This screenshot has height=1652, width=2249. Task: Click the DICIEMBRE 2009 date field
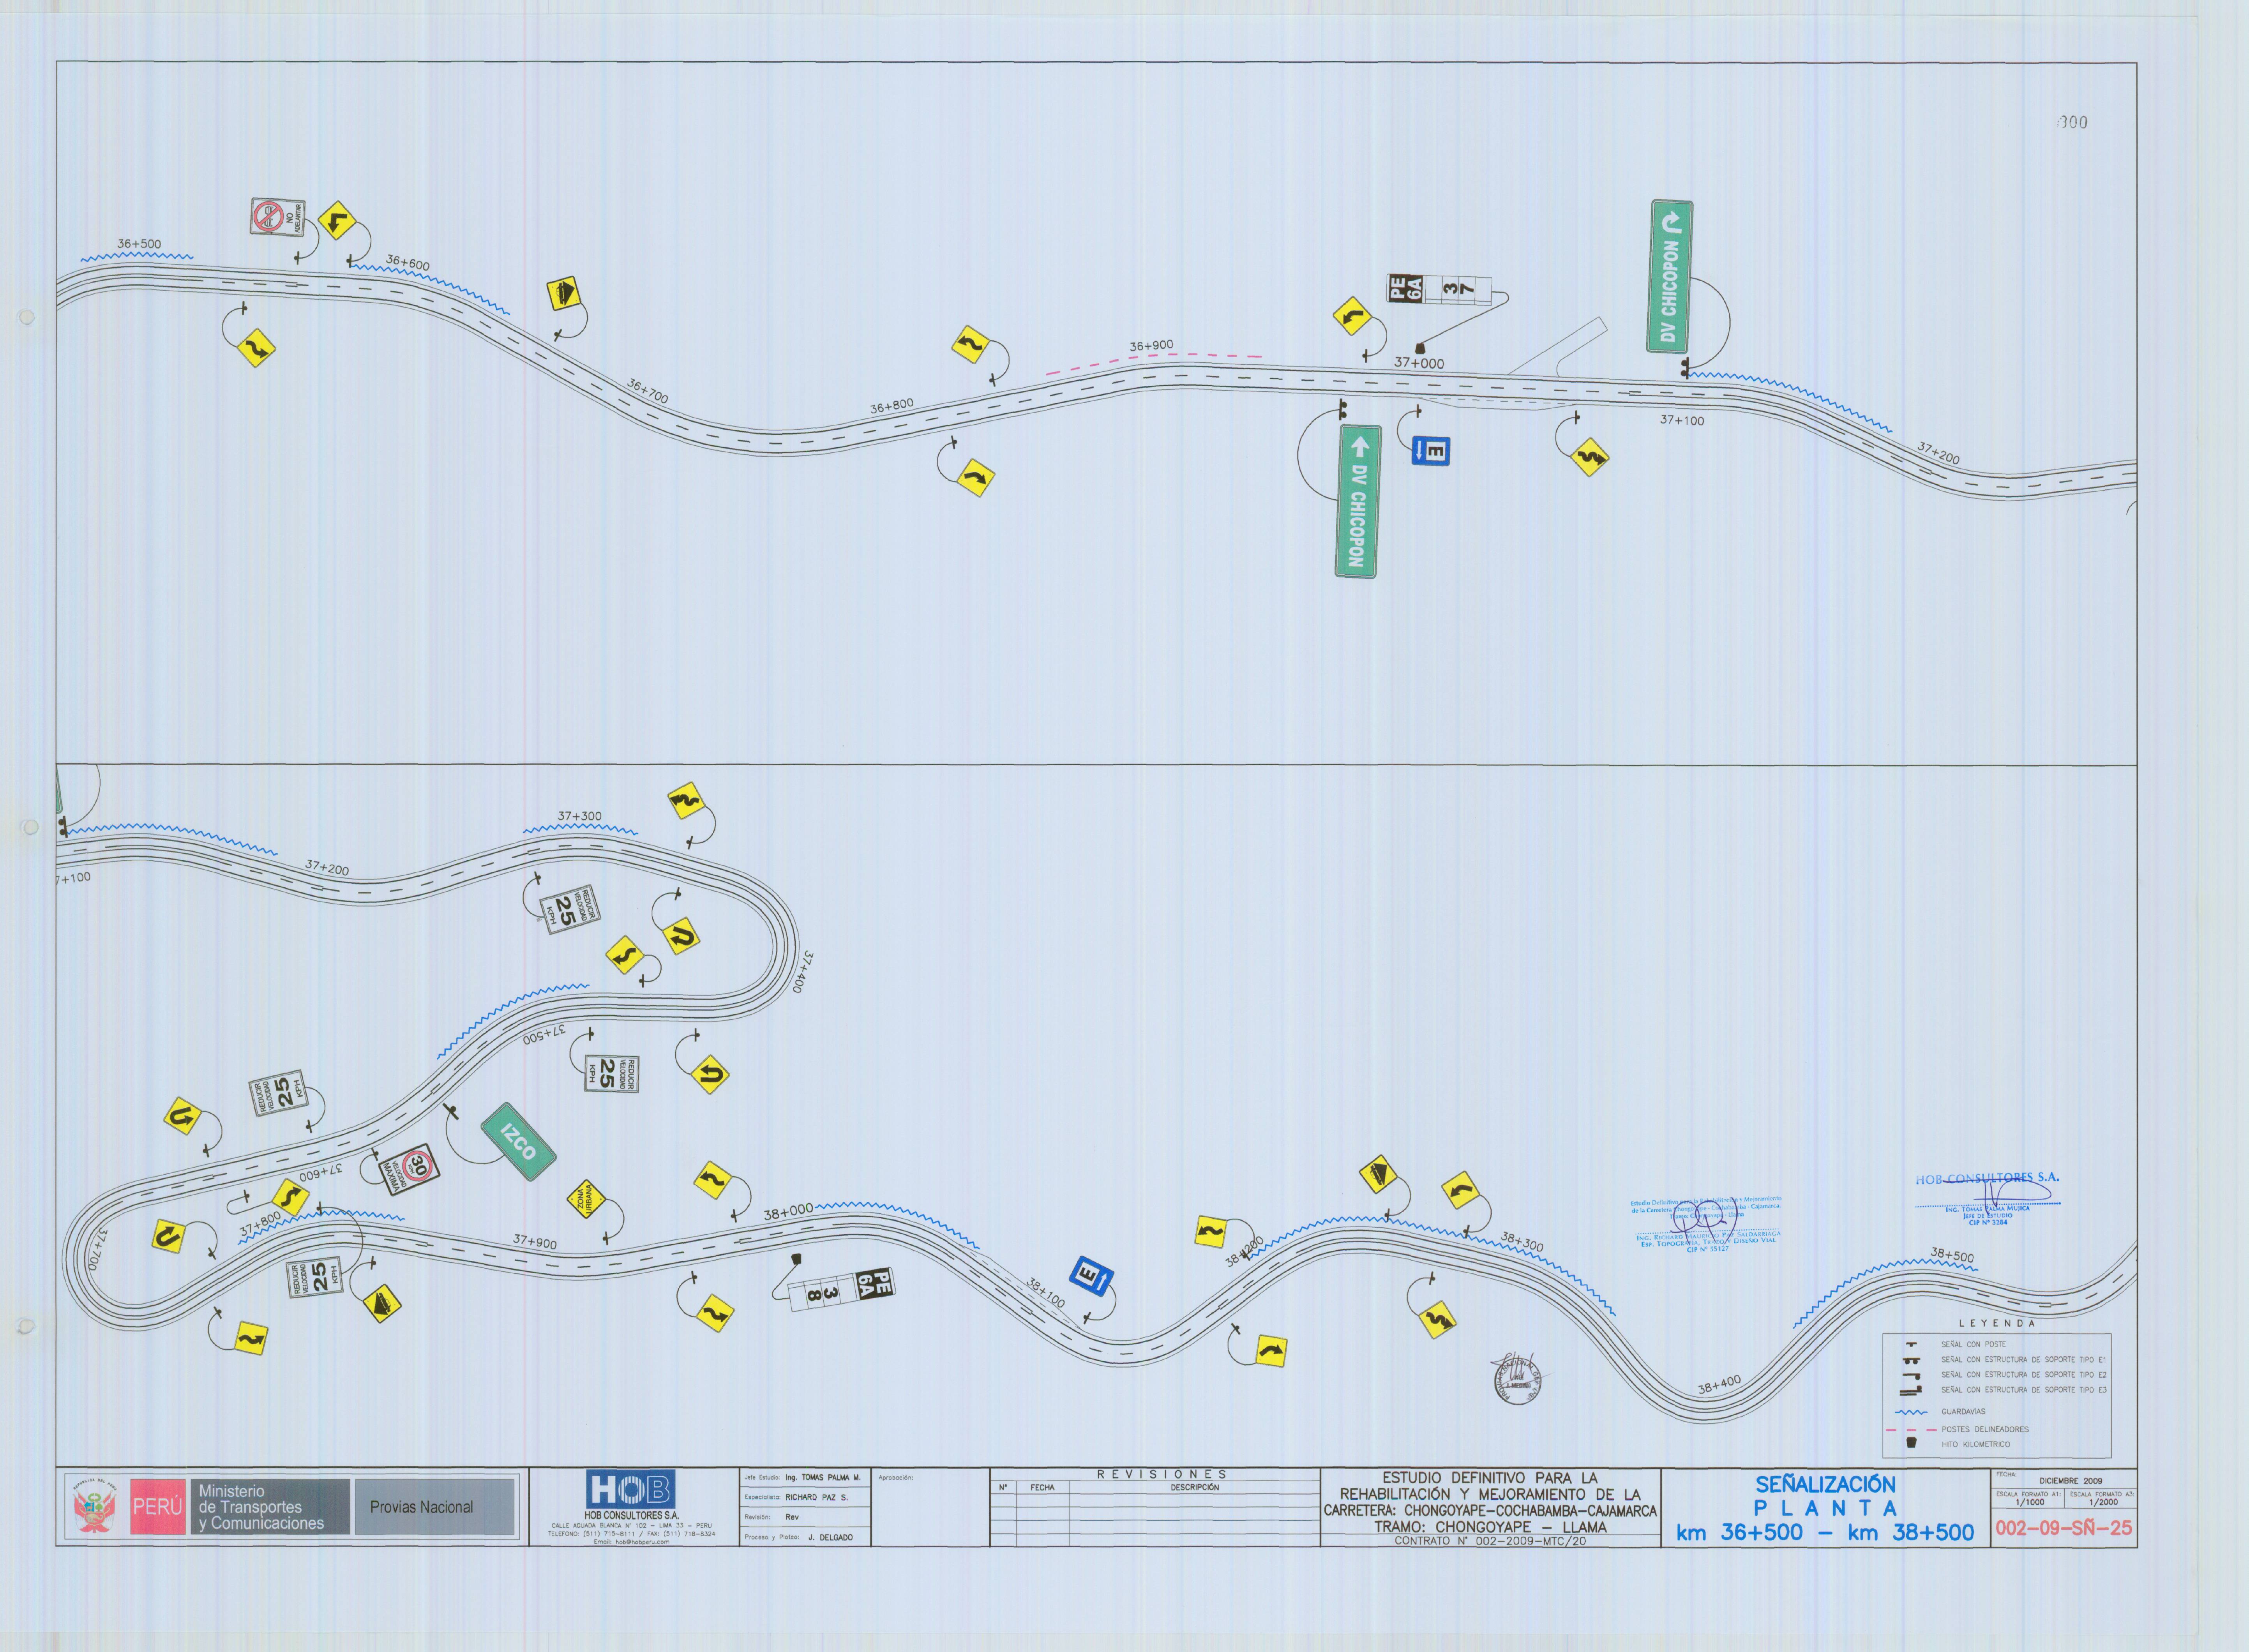point(2070,1481)
